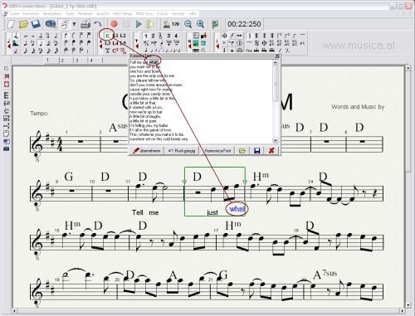This screenshot has width=415, height=316.
Task: Collapse the graphics palette using its red arrow
Action: point(189,46)
